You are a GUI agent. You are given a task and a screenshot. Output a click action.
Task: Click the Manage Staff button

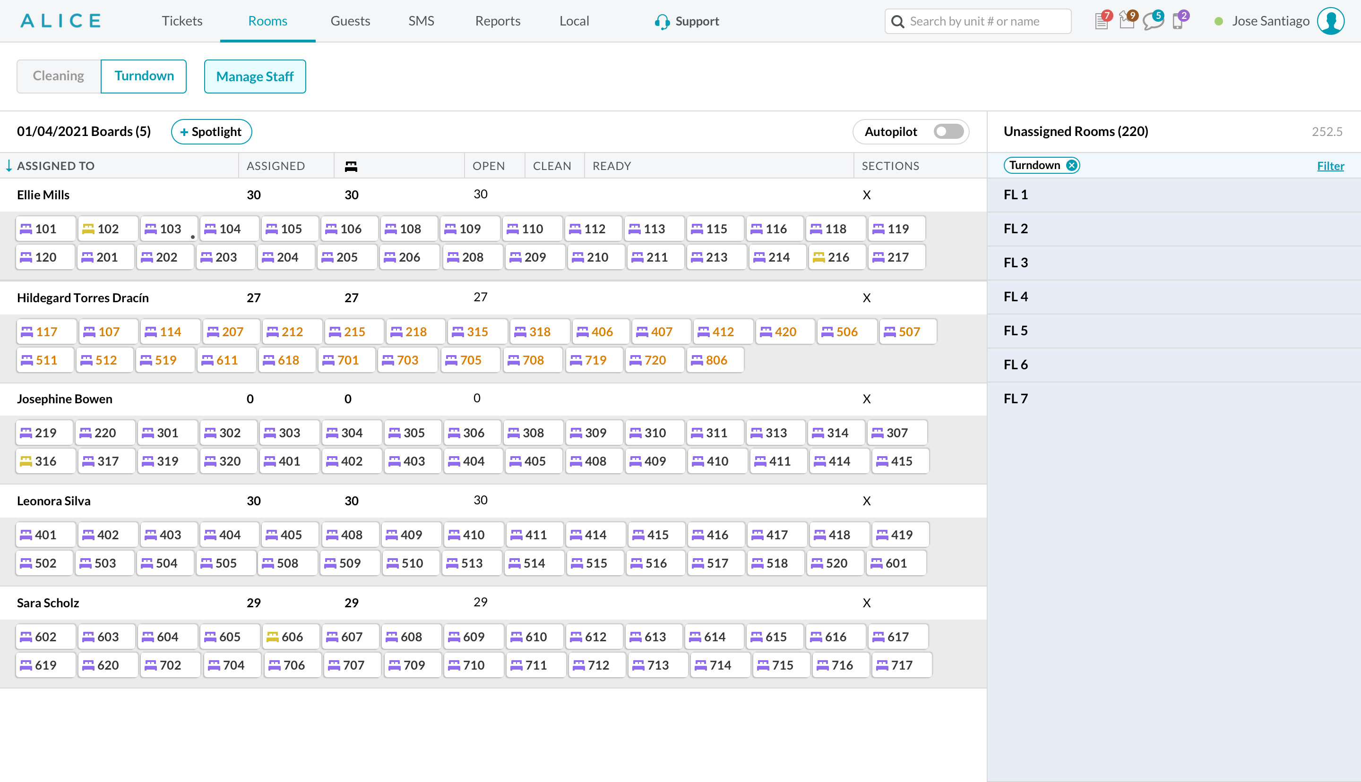tap(255, 76)
